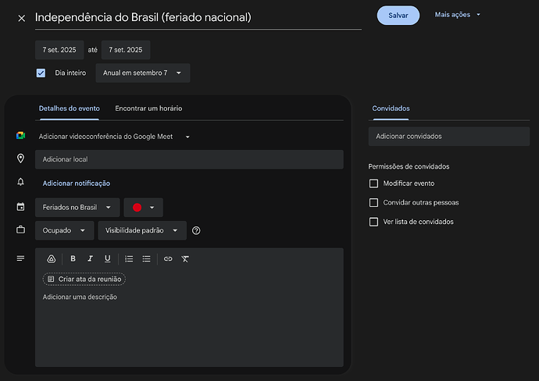Switch to the Detalhes do evento tab
Image resolution: width=539 pixels, height=381 pixels.
click(x=69, y=109)
